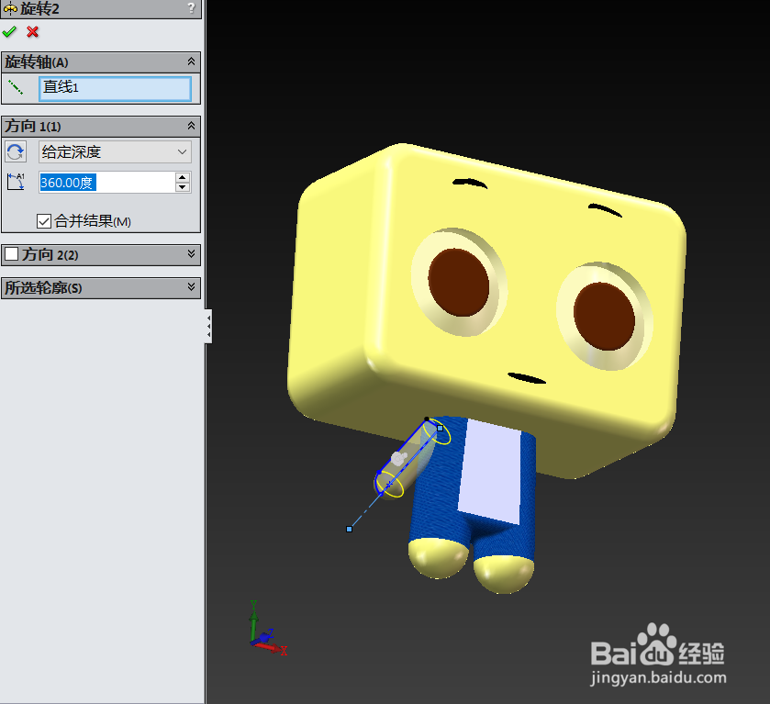Open help for 旋转2 feature

click(192, 8)
